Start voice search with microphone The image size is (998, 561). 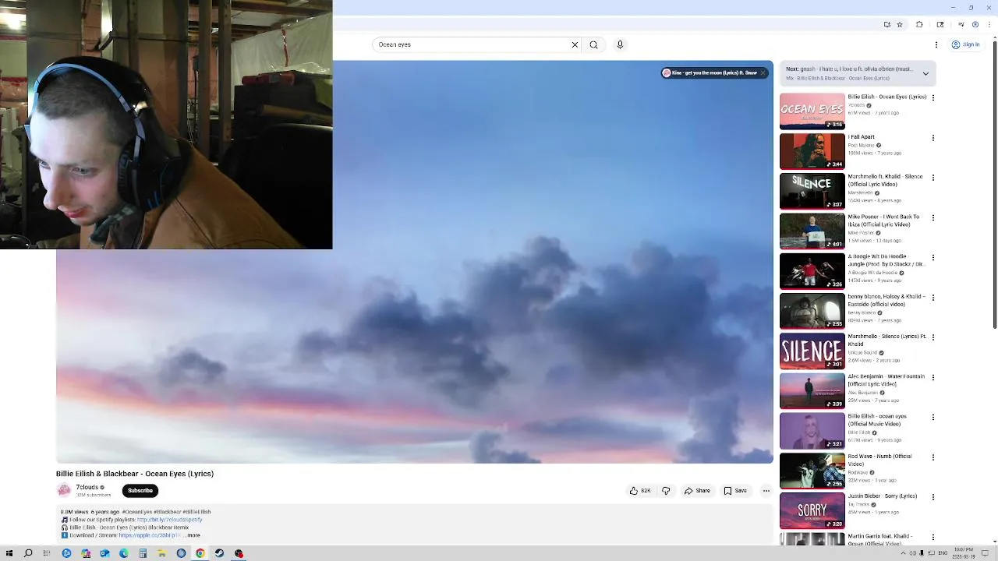[x=620, y=44]
